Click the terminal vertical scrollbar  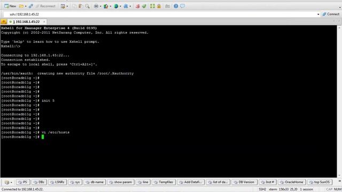tap(339, 101)
